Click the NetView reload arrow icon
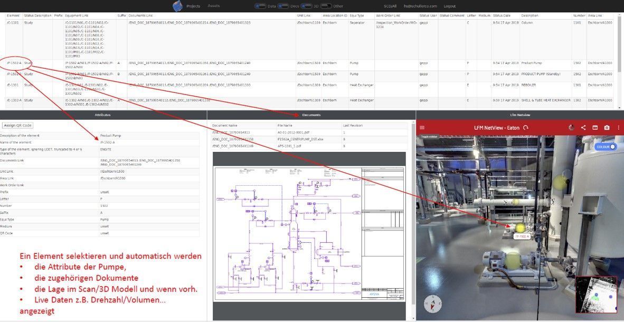 526,128
